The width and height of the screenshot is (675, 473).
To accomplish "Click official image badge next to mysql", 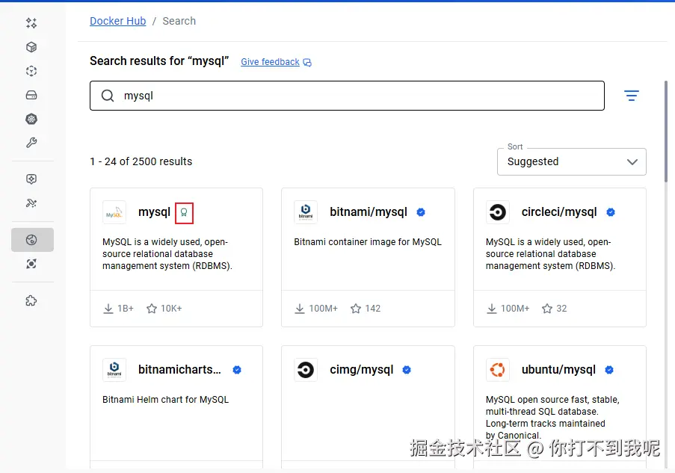I will (184, 213).
